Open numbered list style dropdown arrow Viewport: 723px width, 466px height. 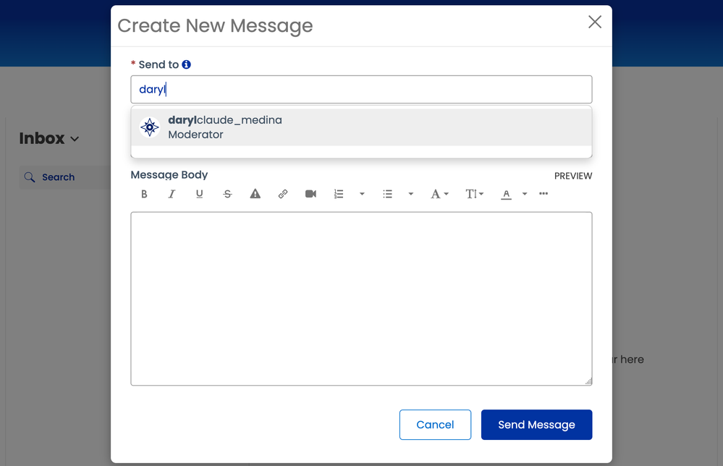click(362, 194)
